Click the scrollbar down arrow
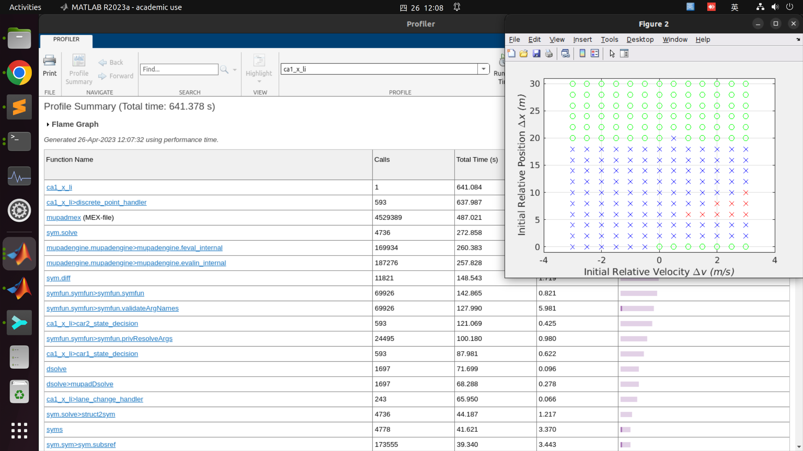Image resolution: width=803 pixels, height=451 pixels. 798,447
